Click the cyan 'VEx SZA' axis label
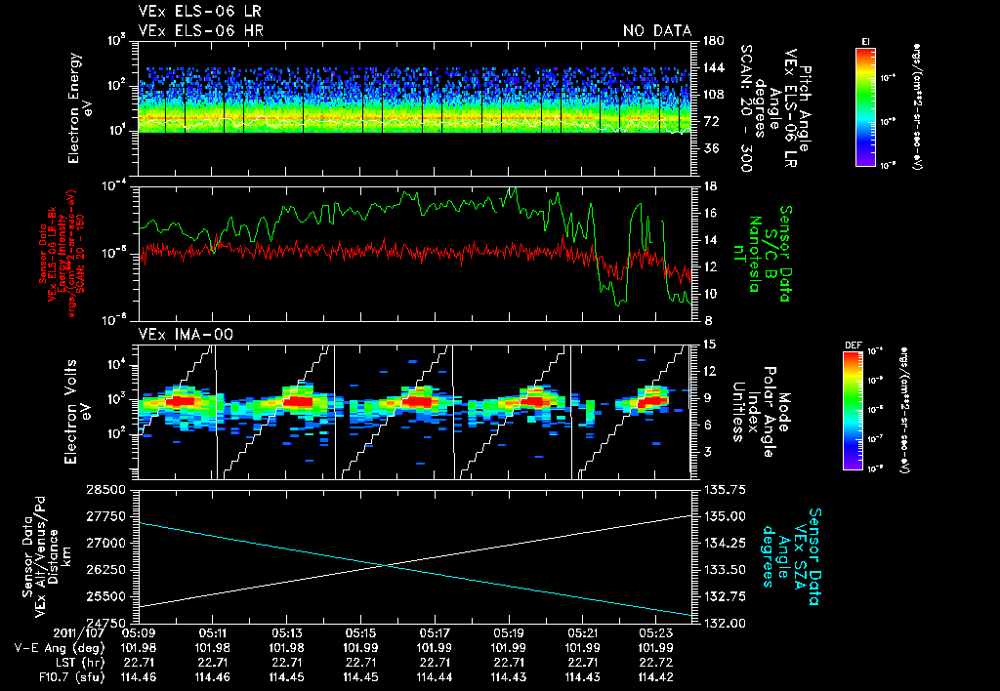The height and width of the screenshot is (691, 1000). click(x=799, y=556)
